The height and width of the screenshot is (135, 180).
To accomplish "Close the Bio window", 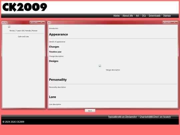I will [x=174, y=22].
